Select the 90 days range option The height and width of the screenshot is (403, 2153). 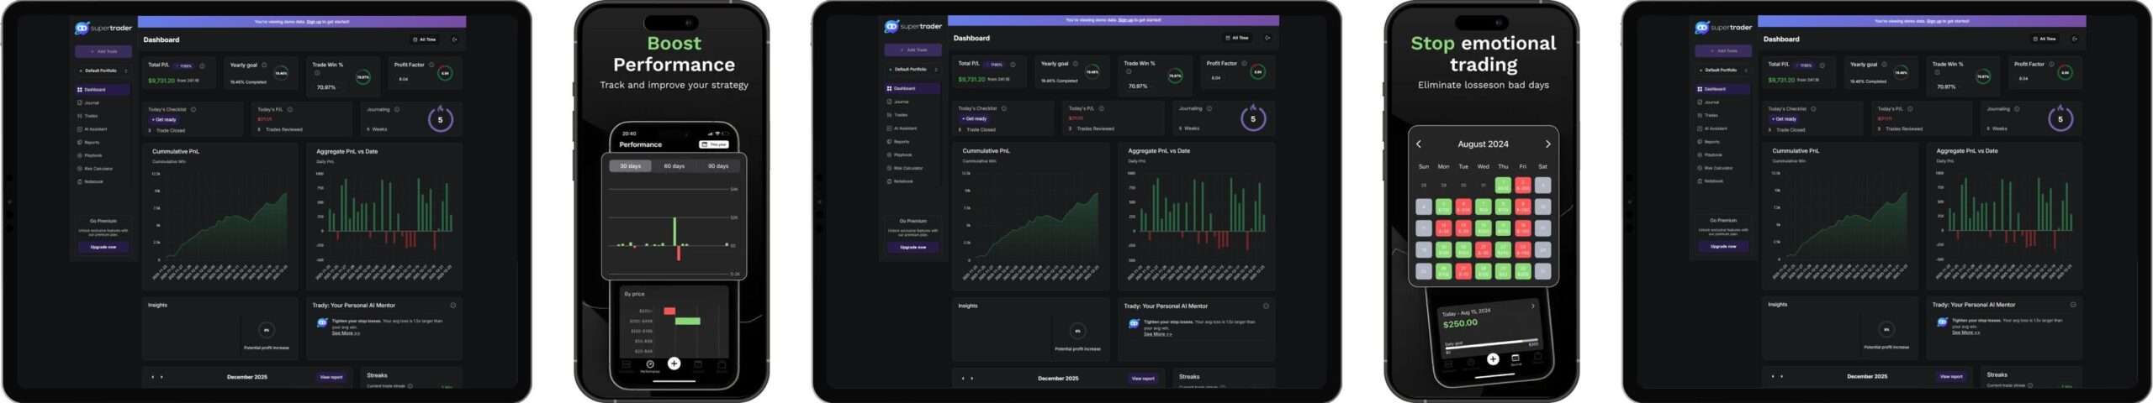coord(717,166)
